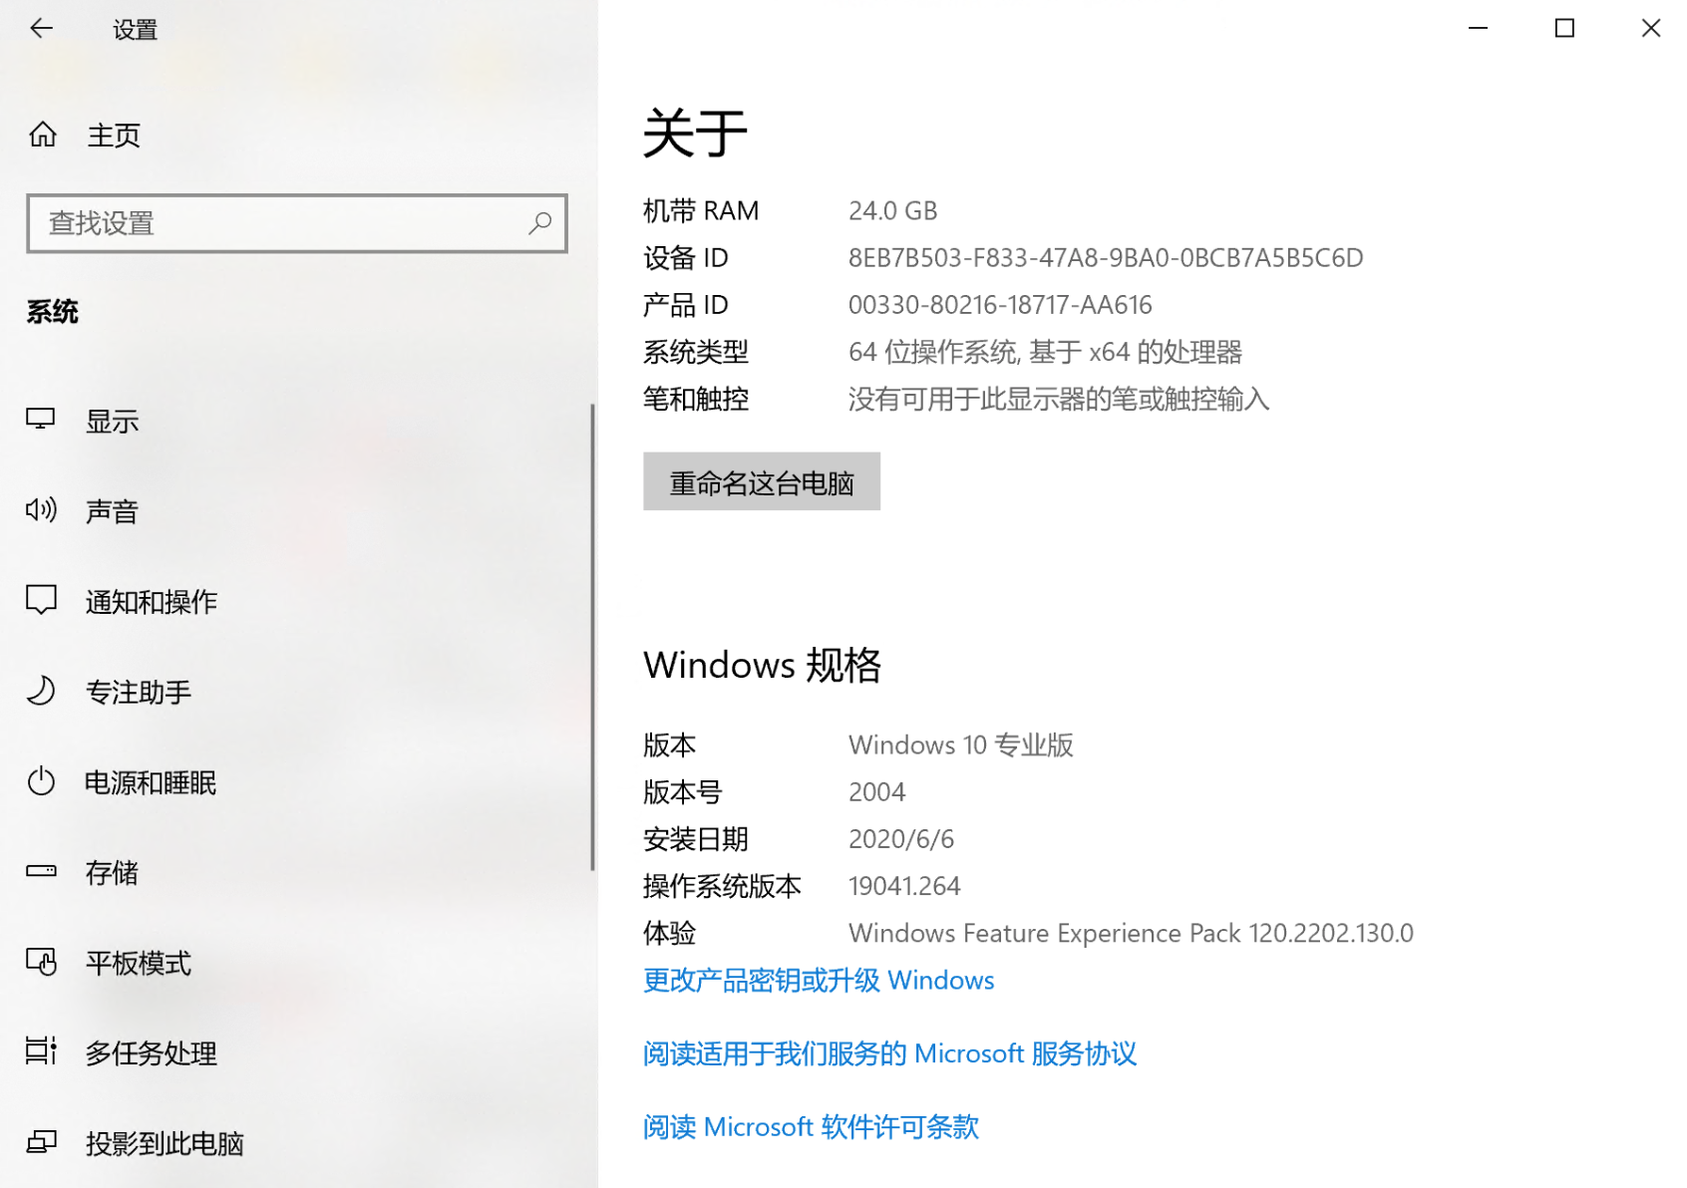Open link 更改产品密钥或升级 Windows
The width and height of the screenshot is (1687, 1188).
pyautogui.click(x=819, y=980)
